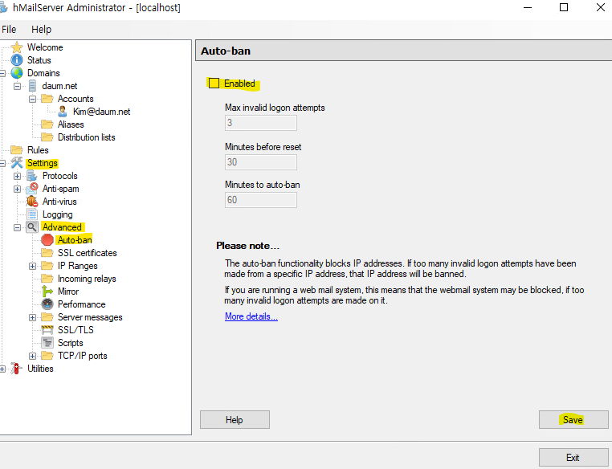Click the Accounts folder icon
The image size is (612, 469).
coord(47,99)
